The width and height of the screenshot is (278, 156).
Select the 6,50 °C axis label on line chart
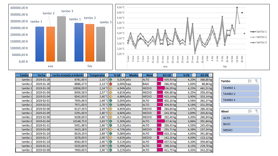coord(121,7)
